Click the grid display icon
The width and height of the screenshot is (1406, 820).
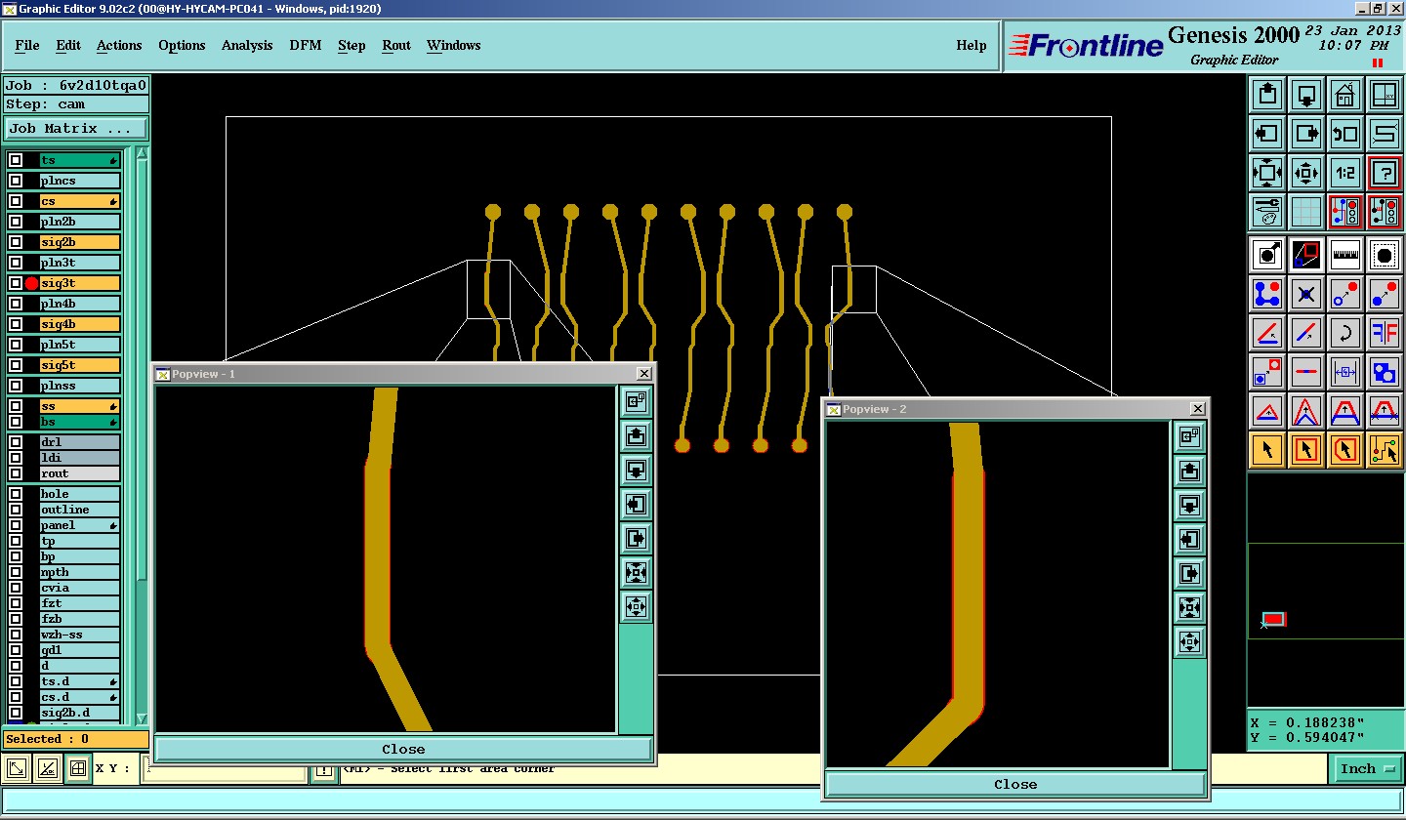coord(1306,212)
